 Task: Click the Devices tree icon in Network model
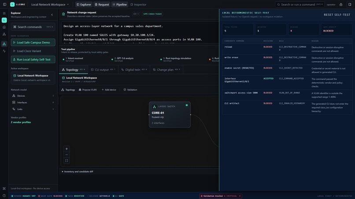click(14, 96)
